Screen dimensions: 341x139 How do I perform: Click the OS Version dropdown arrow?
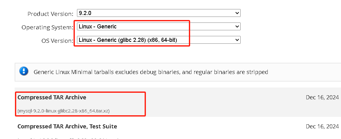[237, 40]
